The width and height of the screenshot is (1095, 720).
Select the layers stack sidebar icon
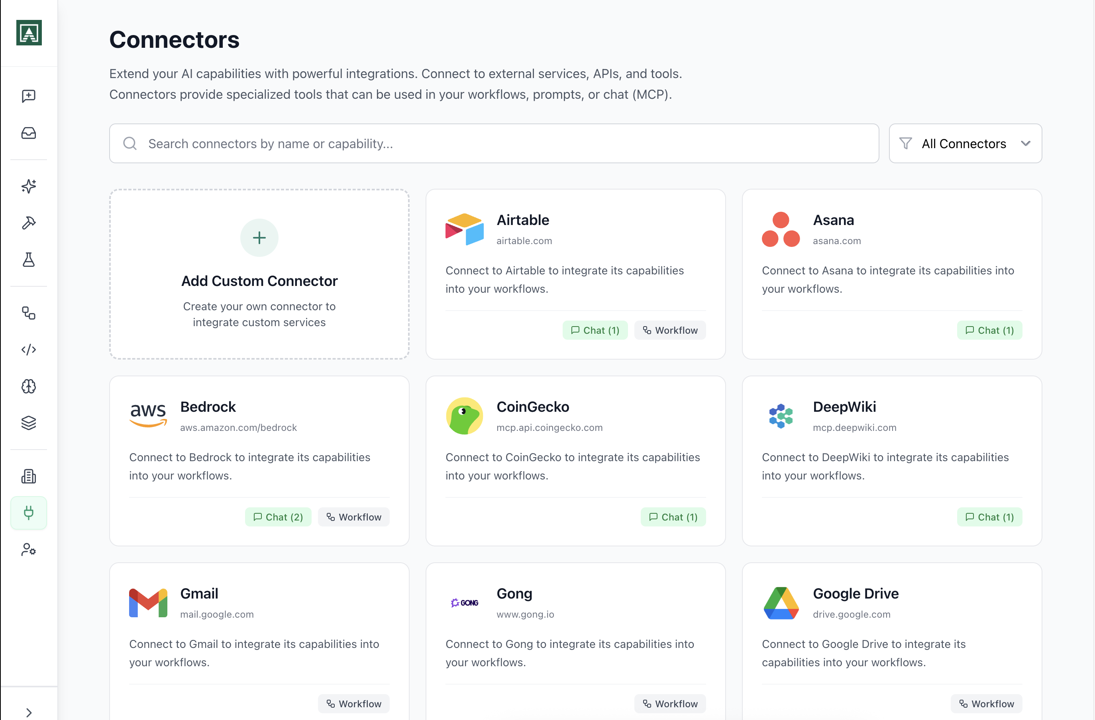click(29, 423)
